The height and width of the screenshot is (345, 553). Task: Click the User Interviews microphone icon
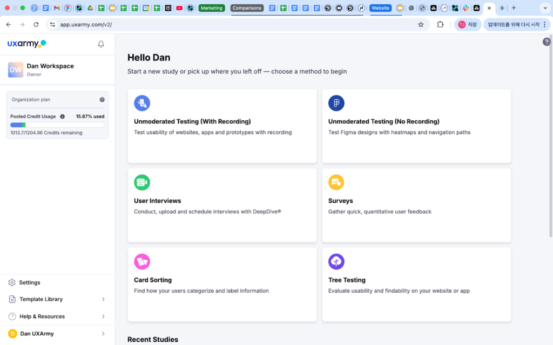click(142, 182)
